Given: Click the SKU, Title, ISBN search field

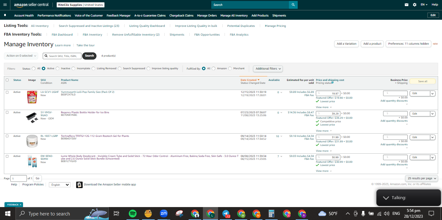Looking at the screenshot, I should pyautogui.click(x=62, y=56).
